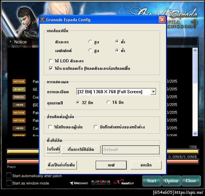This screenshot has height=196, width=205.
Task: Click the notice list scrollbar thumb
Action: point(195,68)
